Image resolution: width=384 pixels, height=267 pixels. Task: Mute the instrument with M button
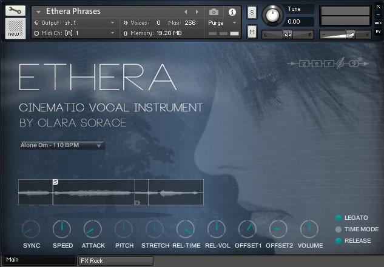(x=252, y=30)
